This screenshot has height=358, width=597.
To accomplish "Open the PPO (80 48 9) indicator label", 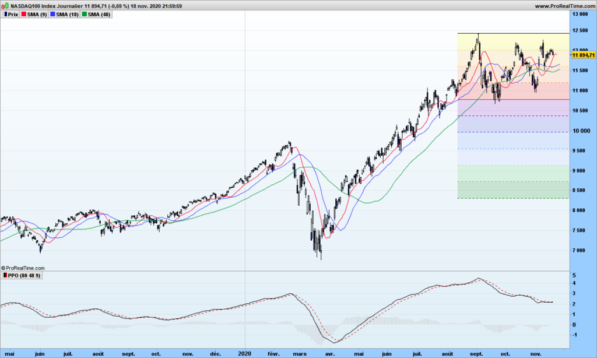I will coord(24,275).
